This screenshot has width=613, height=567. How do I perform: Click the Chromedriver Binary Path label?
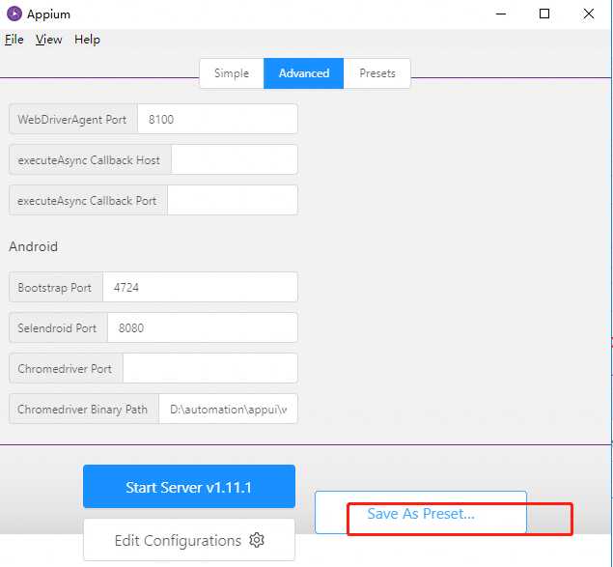point(82,410)
